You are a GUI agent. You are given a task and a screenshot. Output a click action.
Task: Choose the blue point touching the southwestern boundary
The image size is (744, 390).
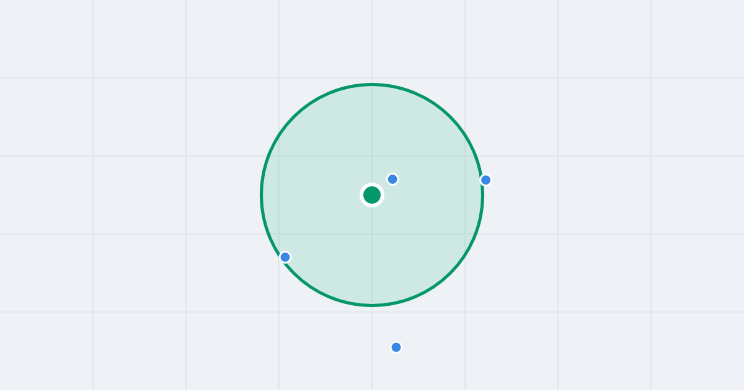[x=285, y=257]
